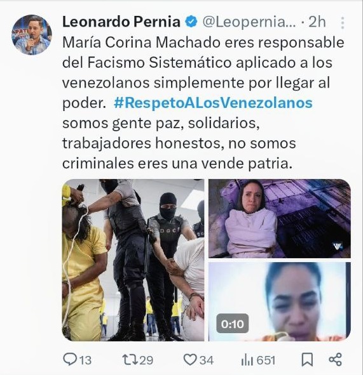Open the large prison guards photo
The image size is (363, 375).
click(133, 260)
